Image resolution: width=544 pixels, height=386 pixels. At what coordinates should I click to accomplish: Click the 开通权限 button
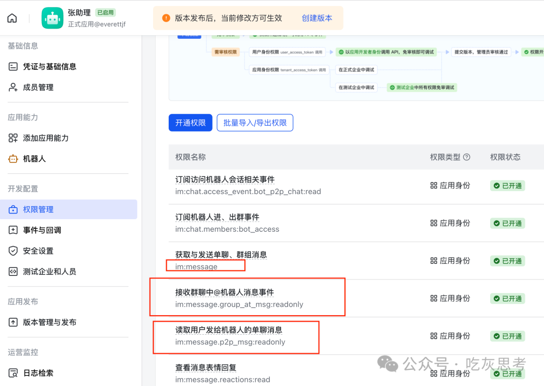pyautogui.click(x=190, y=123)
